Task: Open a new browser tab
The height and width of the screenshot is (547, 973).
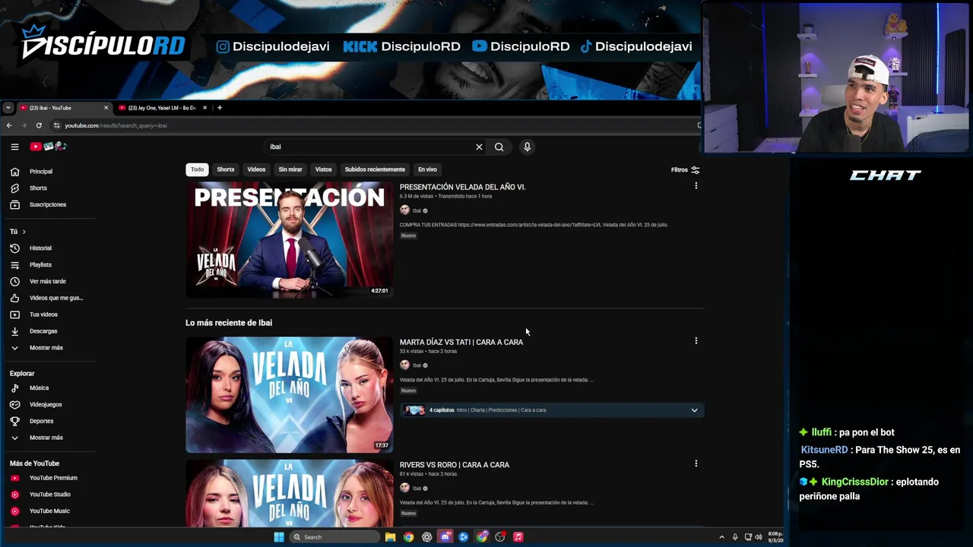Action: tap(220, 108)
